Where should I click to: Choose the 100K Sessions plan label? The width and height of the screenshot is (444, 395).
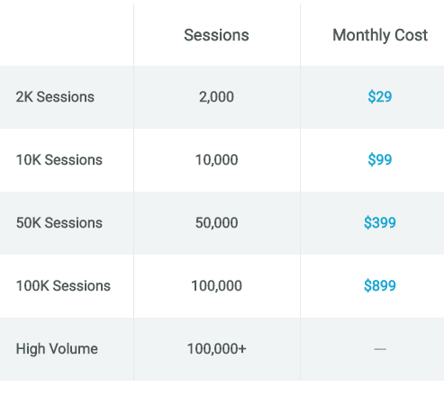pyautogui.click(x=63, y=286)
